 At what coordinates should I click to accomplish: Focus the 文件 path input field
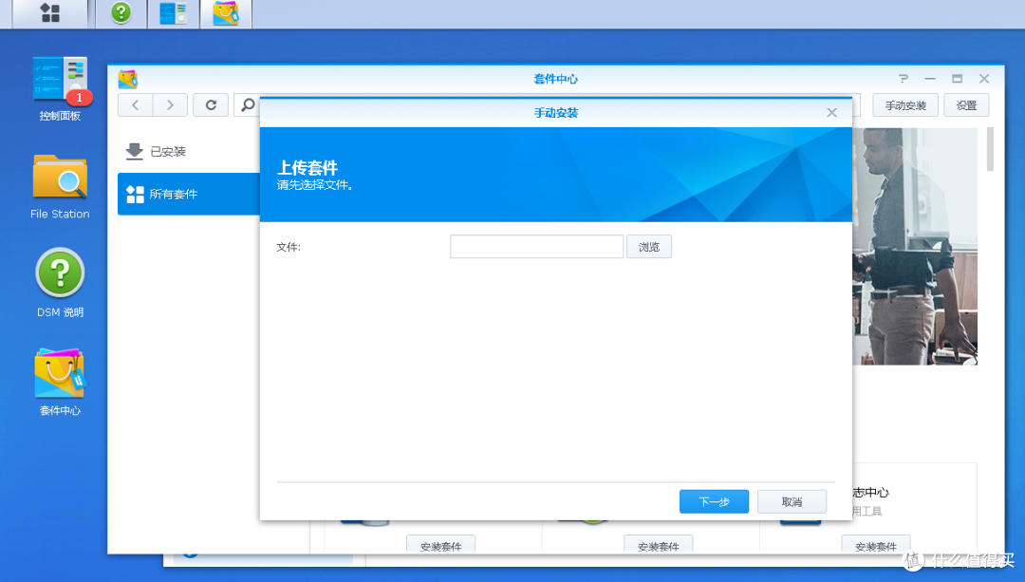536,247
